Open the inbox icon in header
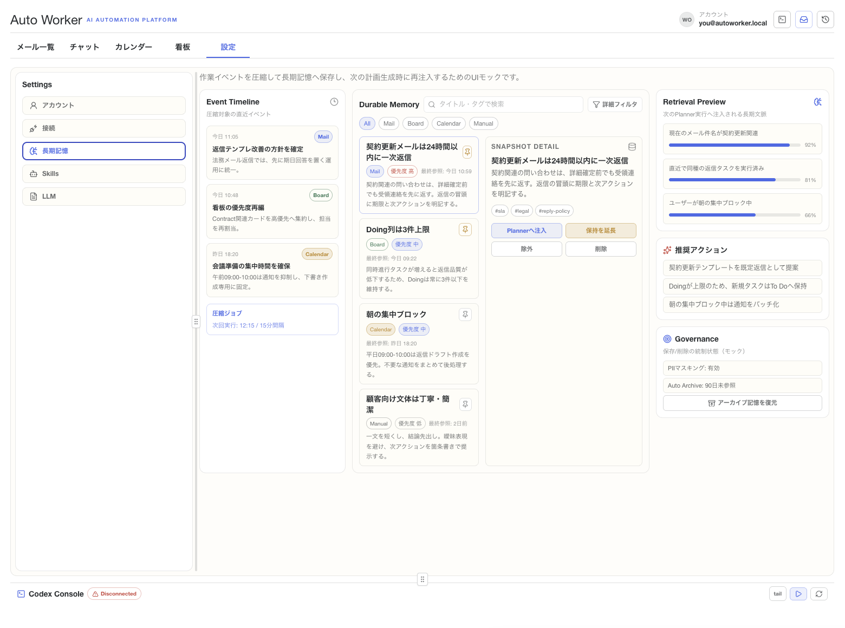This screenshot has width=845, height=628. (x=804, y=19)
